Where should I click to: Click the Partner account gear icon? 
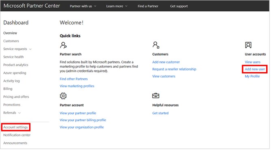click(x=63, y=96)
